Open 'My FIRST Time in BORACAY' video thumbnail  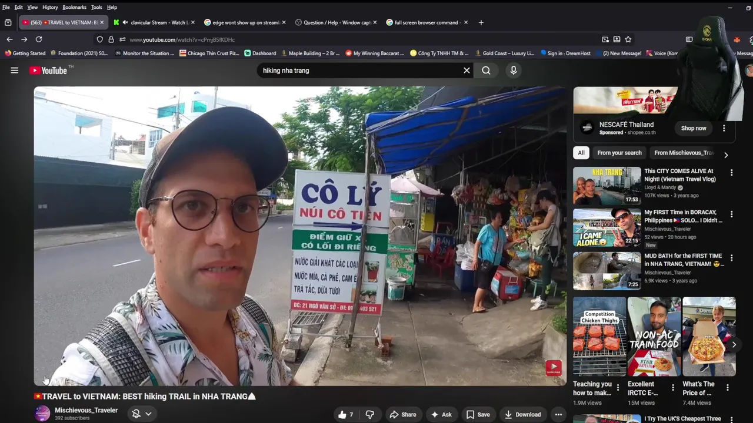pyautogui.click(x=607, y=228)
